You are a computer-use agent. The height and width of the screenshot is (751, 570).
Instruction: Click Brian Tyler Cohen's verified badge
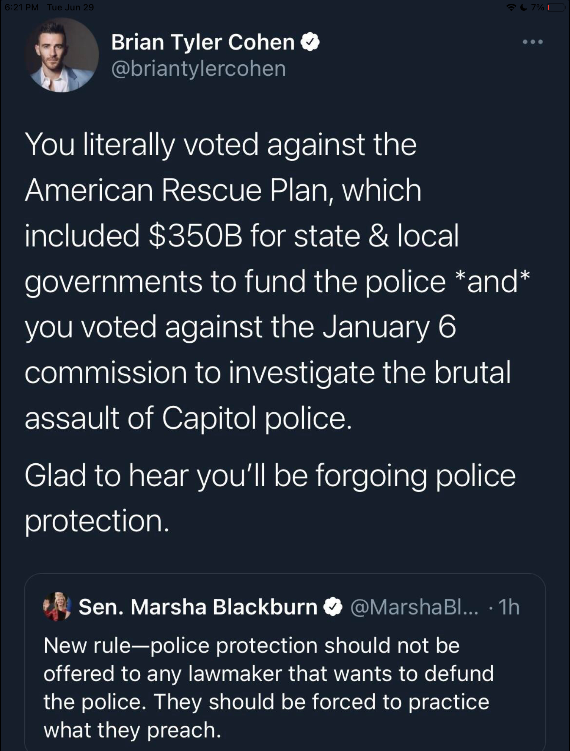pos(309,42)
